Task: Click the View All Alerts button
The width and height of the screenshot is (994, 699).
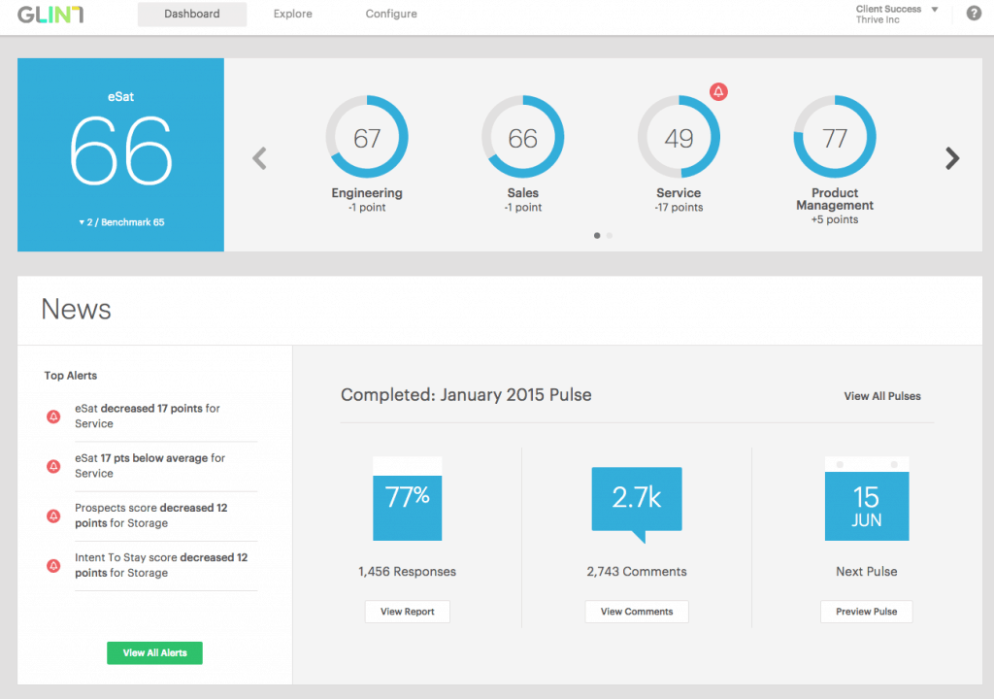Action: [x=154, y=652]
